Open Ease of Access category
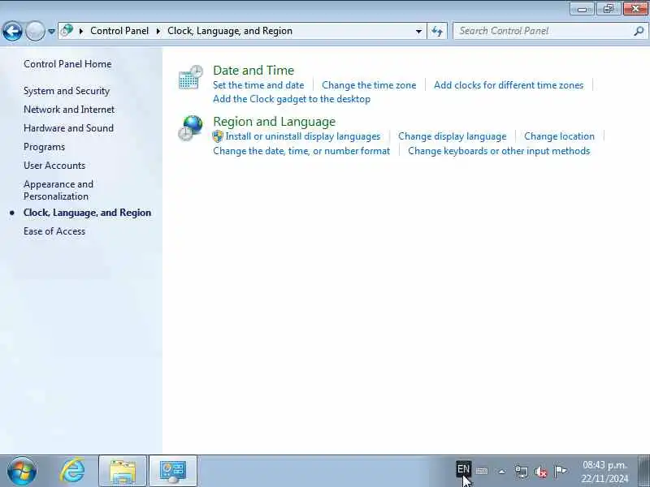Image resolution: width=650 pixels, height=487 pixels. point(54,231)
